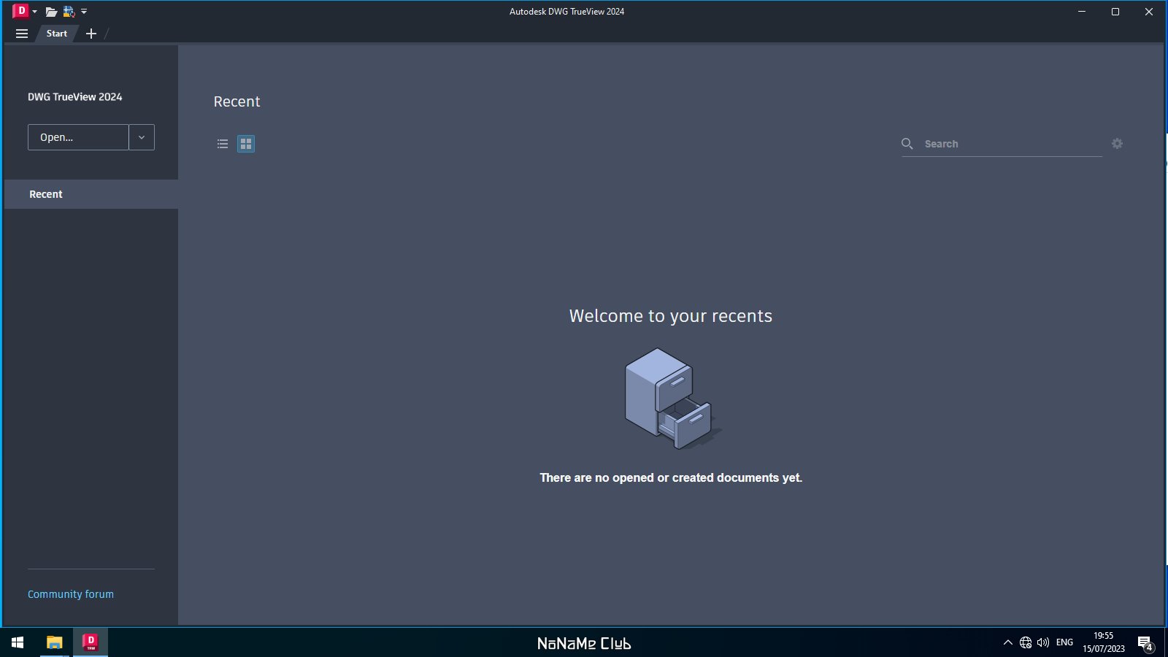Click the magnifier search icon
The height and width of the screenshot is (657, 1168).
(907, 144)
